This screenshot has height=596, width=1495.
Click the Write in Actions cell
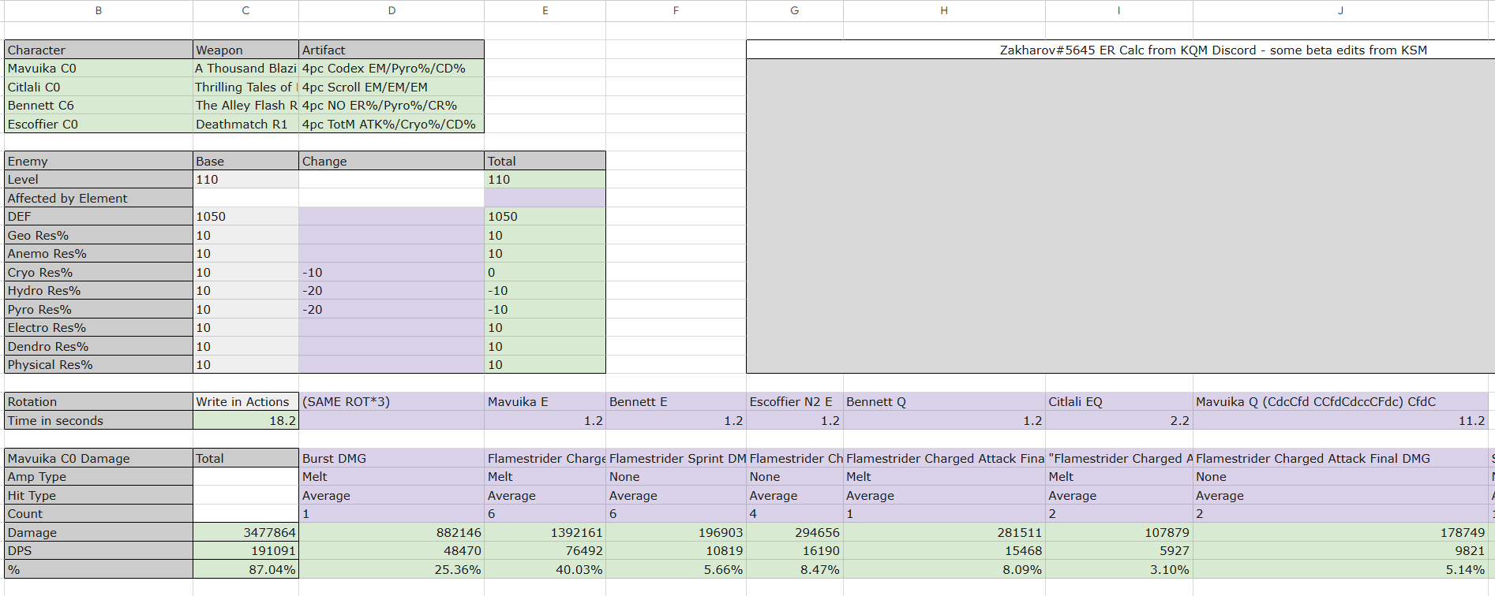coord(245,402)
